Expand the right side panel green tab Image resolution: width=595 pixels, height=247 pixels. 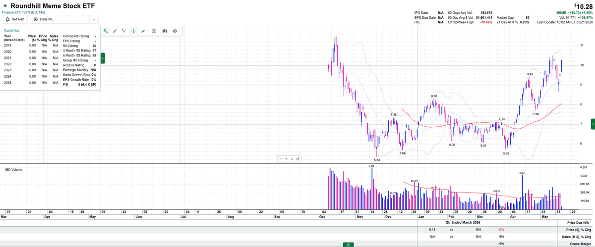tap(593, 124)
